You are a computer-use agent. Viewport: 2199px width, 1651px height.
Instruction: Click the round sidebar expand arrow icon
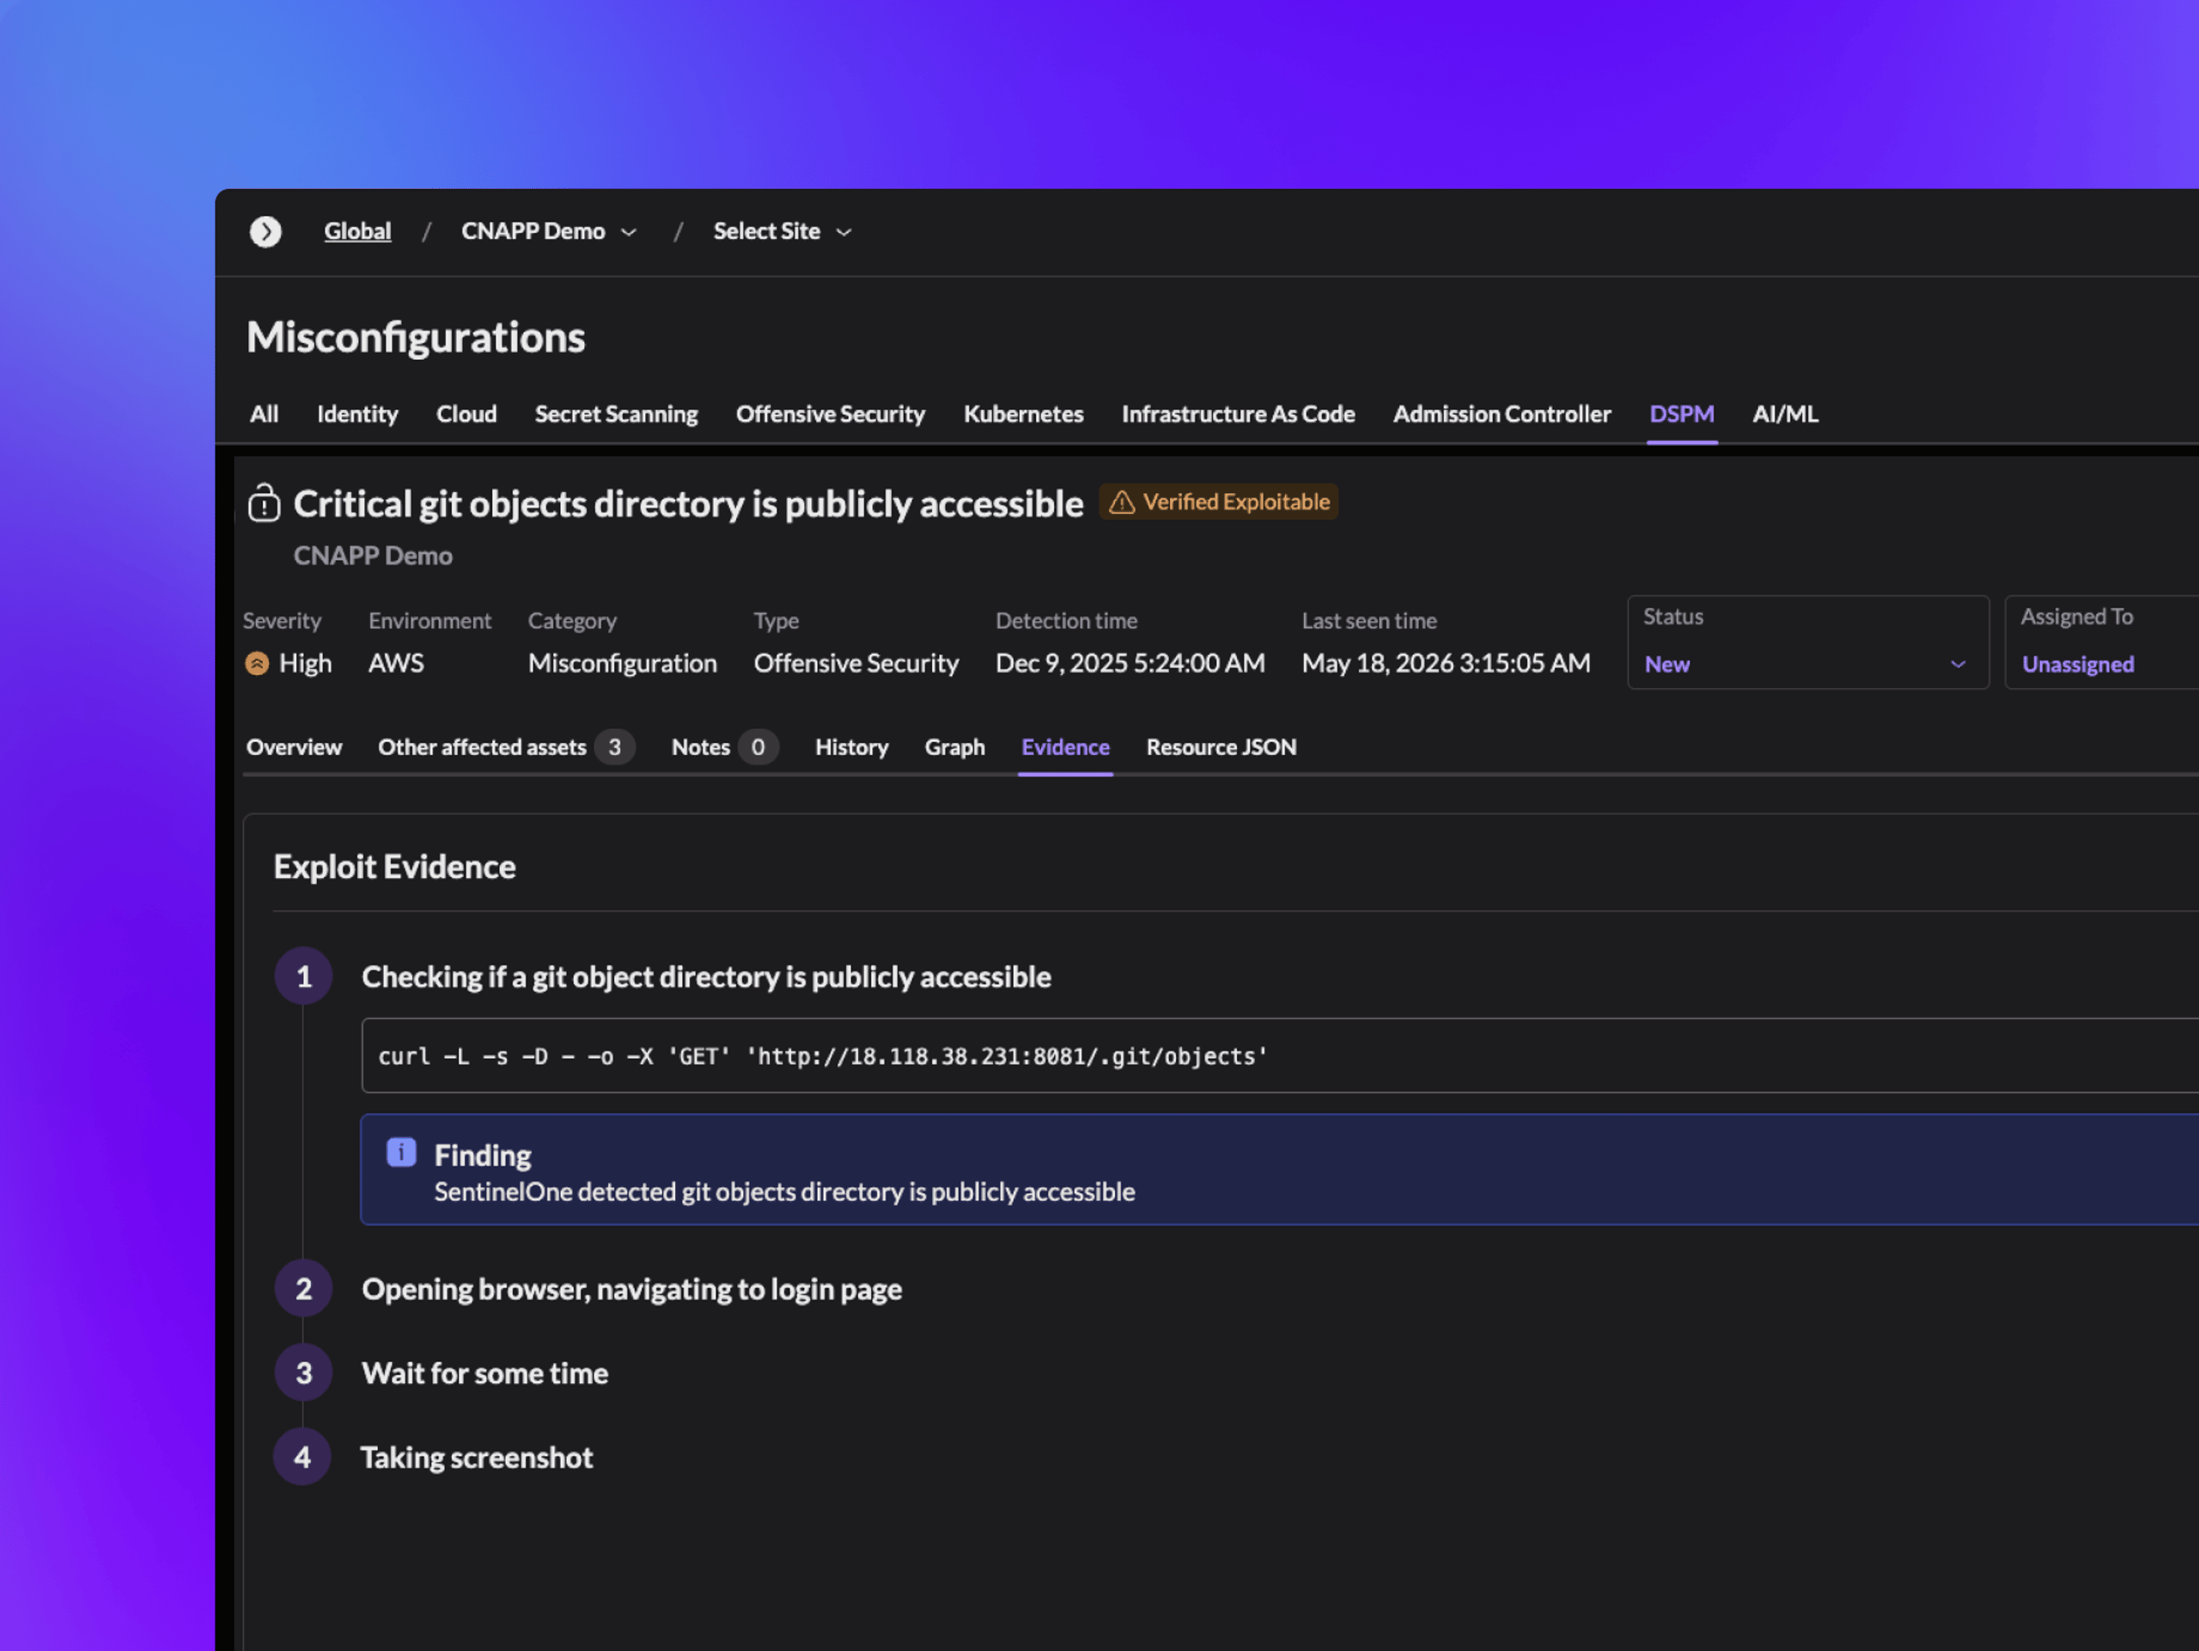(265, 232)
